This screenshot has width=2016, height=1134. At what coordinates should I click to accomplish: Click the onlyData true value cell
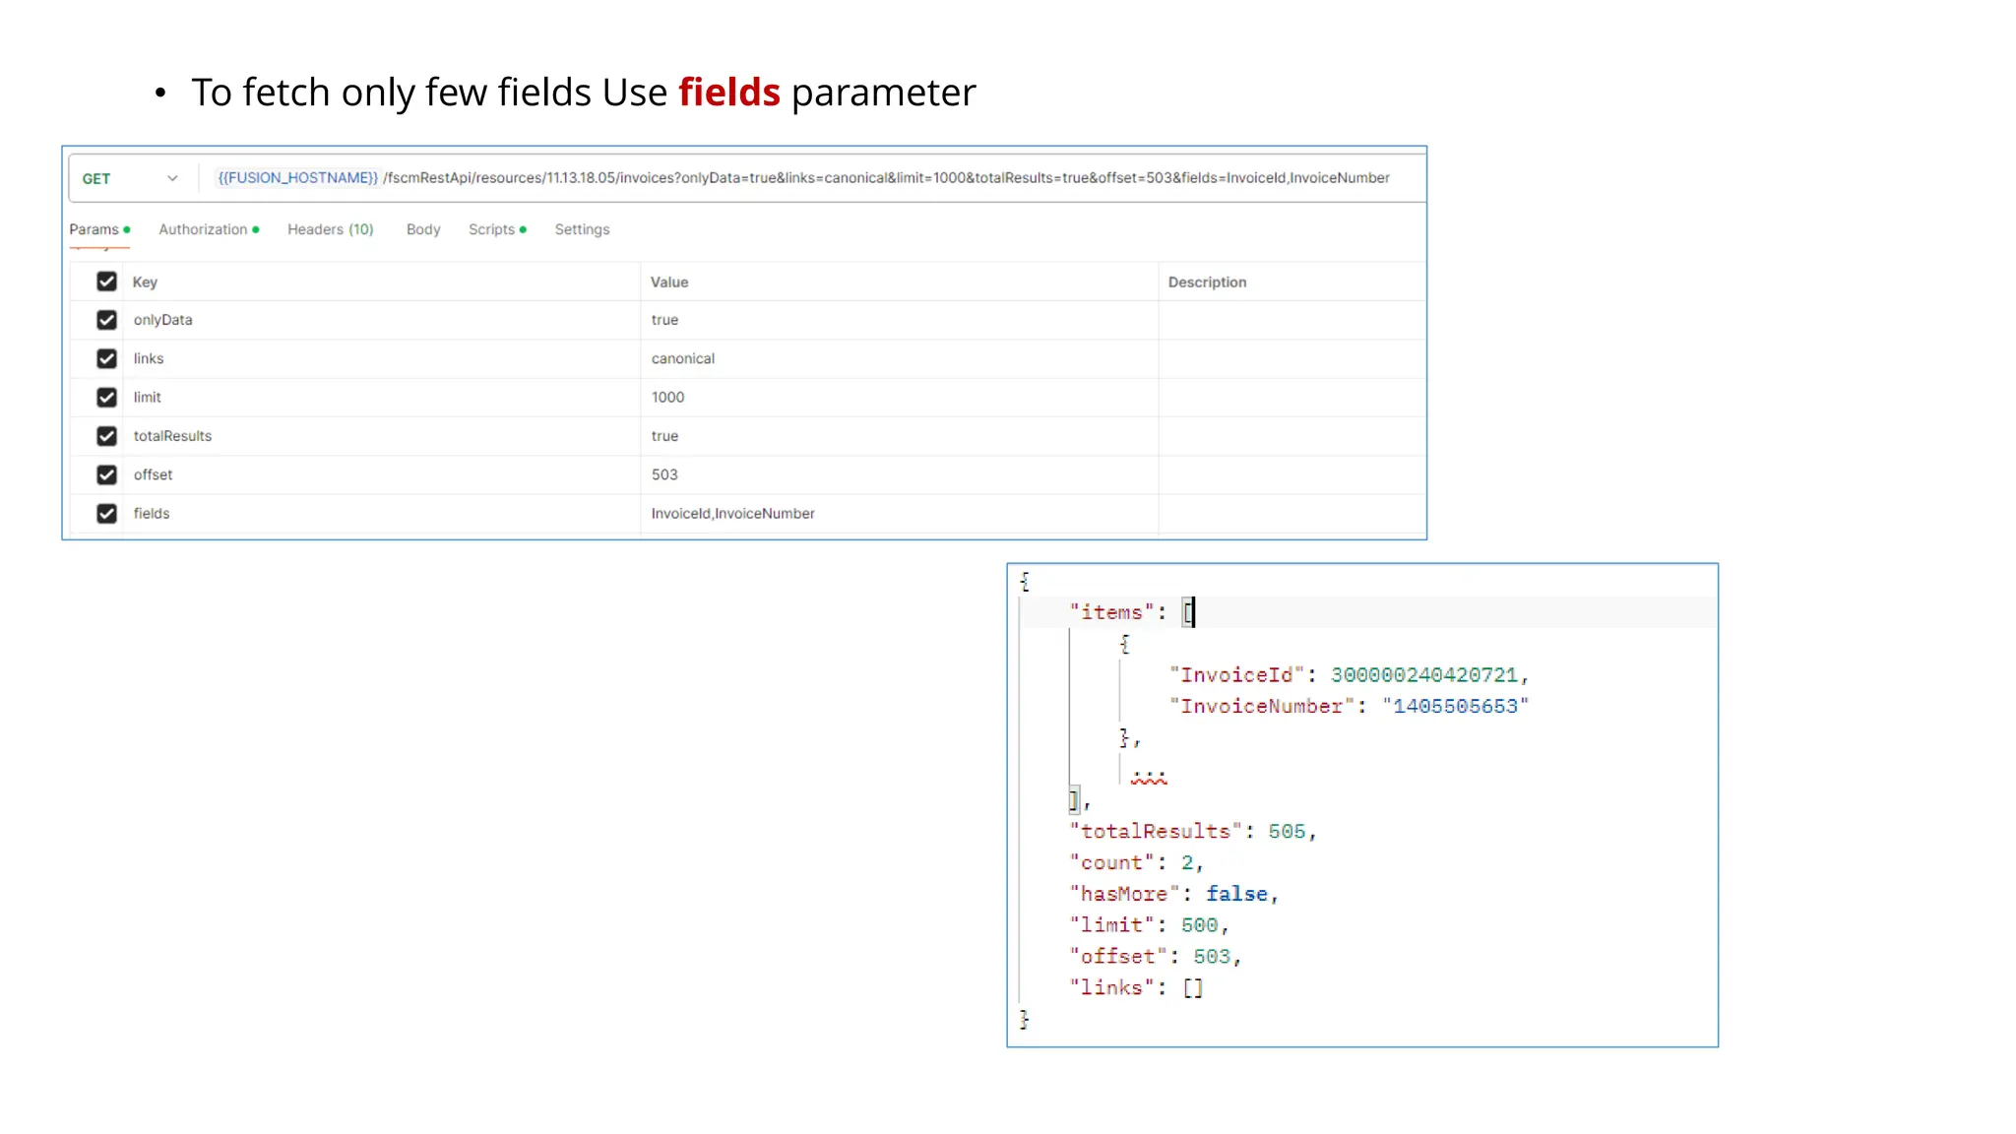point(899,320)
